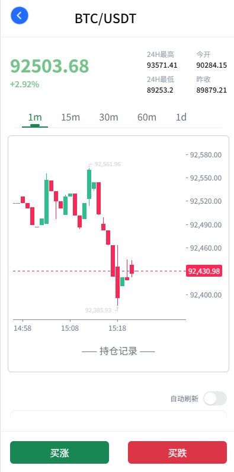234x472 pixels.
Task: Tap the green 买涨 buy-up button
Action: click(x=59, y=452)
